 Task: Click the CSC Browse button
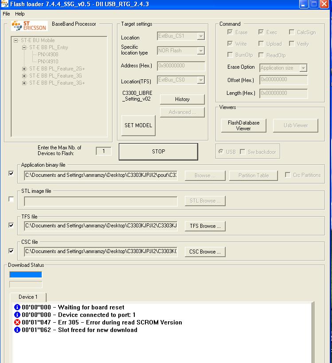click(205, 252)
